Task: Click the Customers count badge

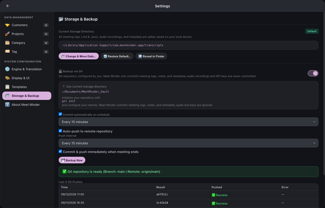Action: coord(46,25)
